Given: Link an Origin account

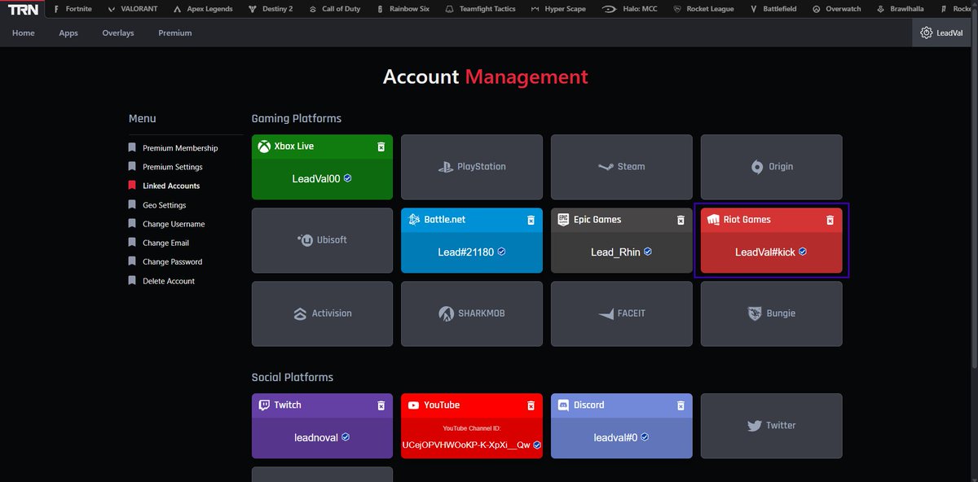Looking at the screenshot, I should click(x=772, y=167).
